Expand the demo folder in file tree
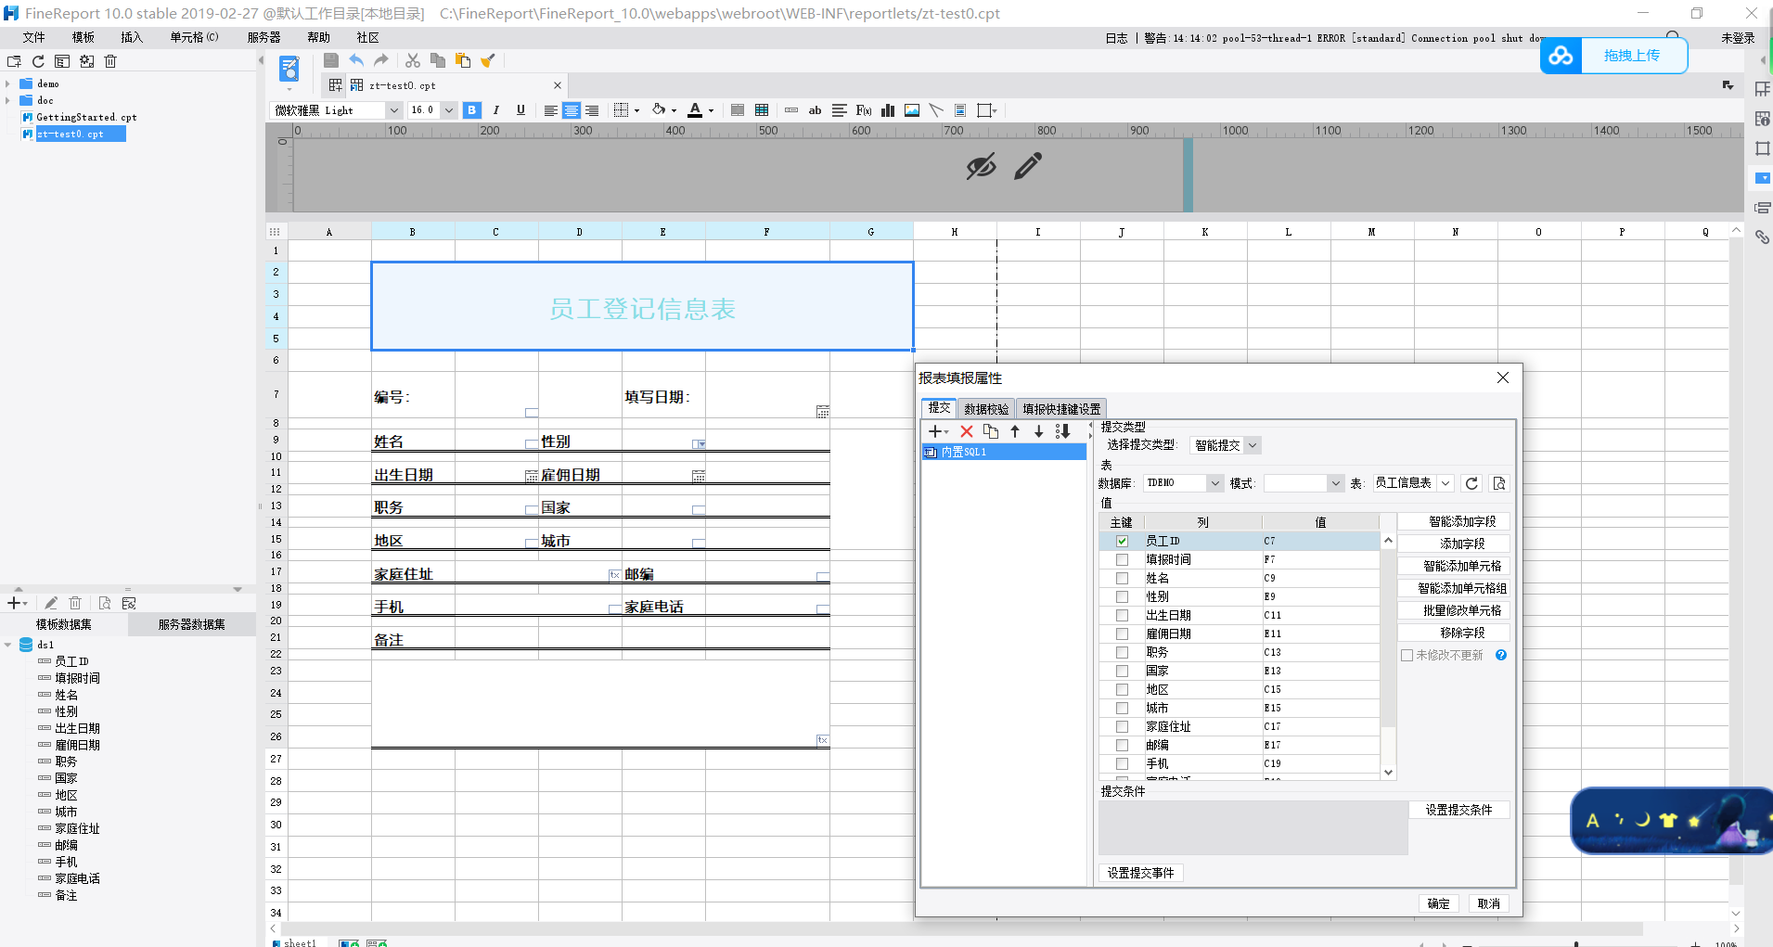The height and width of the screenshot is (947, 1773). point(7,83)
